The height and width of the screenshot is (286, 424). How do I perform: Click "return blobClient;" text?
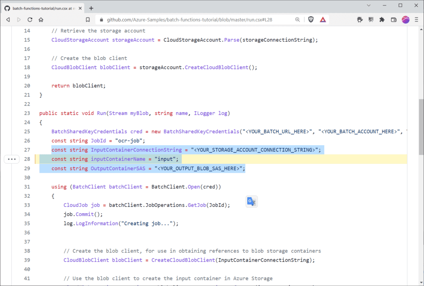(79, 86)
